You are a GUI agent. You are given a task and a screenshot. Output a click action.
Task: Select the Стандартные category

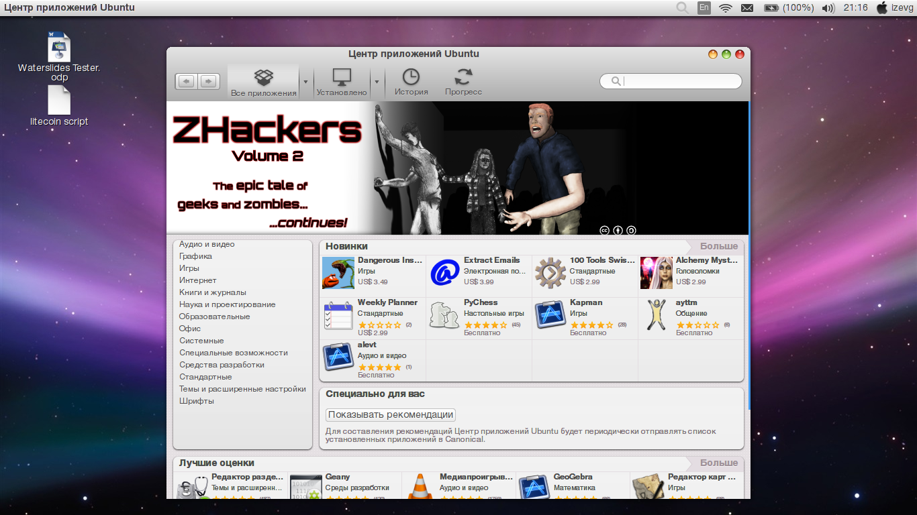(205, 377)
